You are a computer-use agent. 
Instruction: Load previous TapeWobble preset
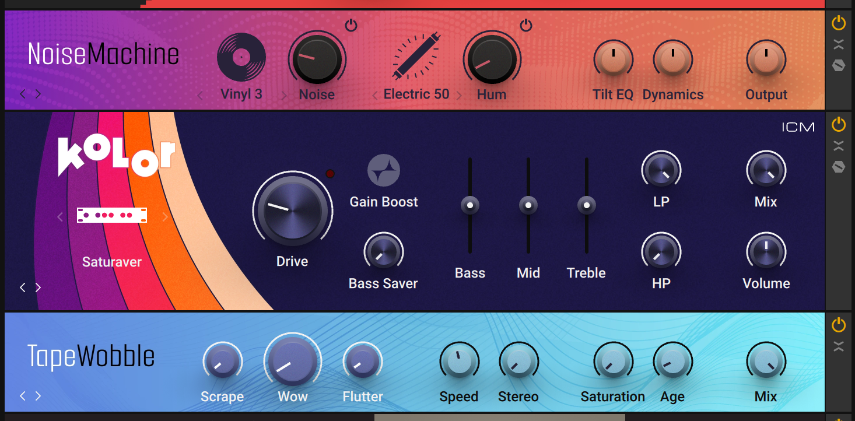(x=23, y=396)
